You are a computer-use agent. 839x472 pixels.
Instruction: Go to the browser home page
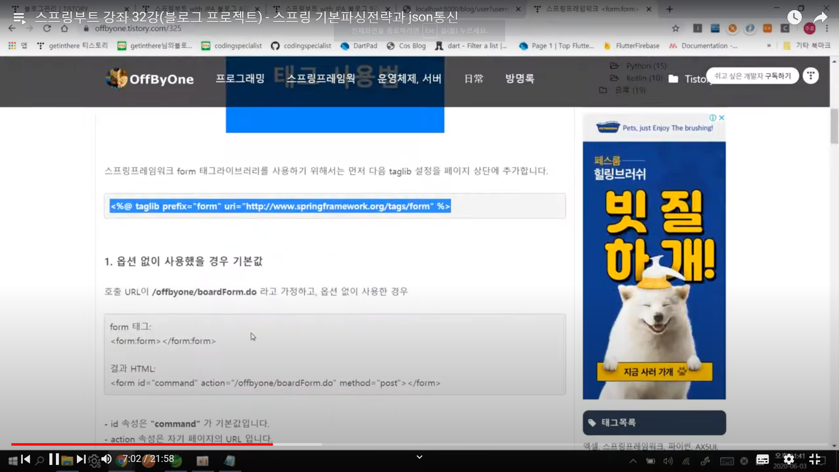point(65,28)
